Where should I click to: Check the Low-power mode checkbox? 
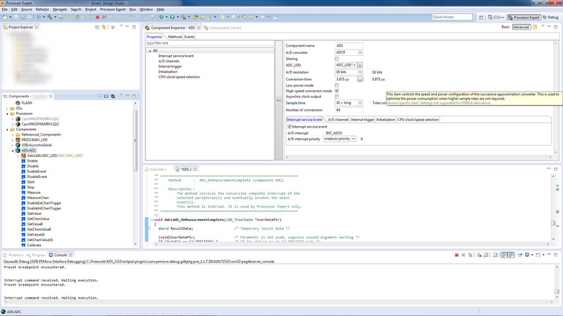pos(337,85)
